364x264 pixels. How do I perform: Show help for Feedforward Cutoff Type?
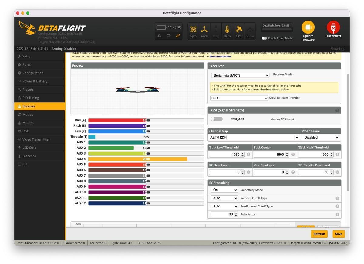pyautogui.click(x=337, y=206)
